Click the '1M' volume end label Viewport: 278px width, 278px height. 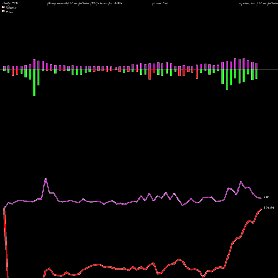coord(266,197)
